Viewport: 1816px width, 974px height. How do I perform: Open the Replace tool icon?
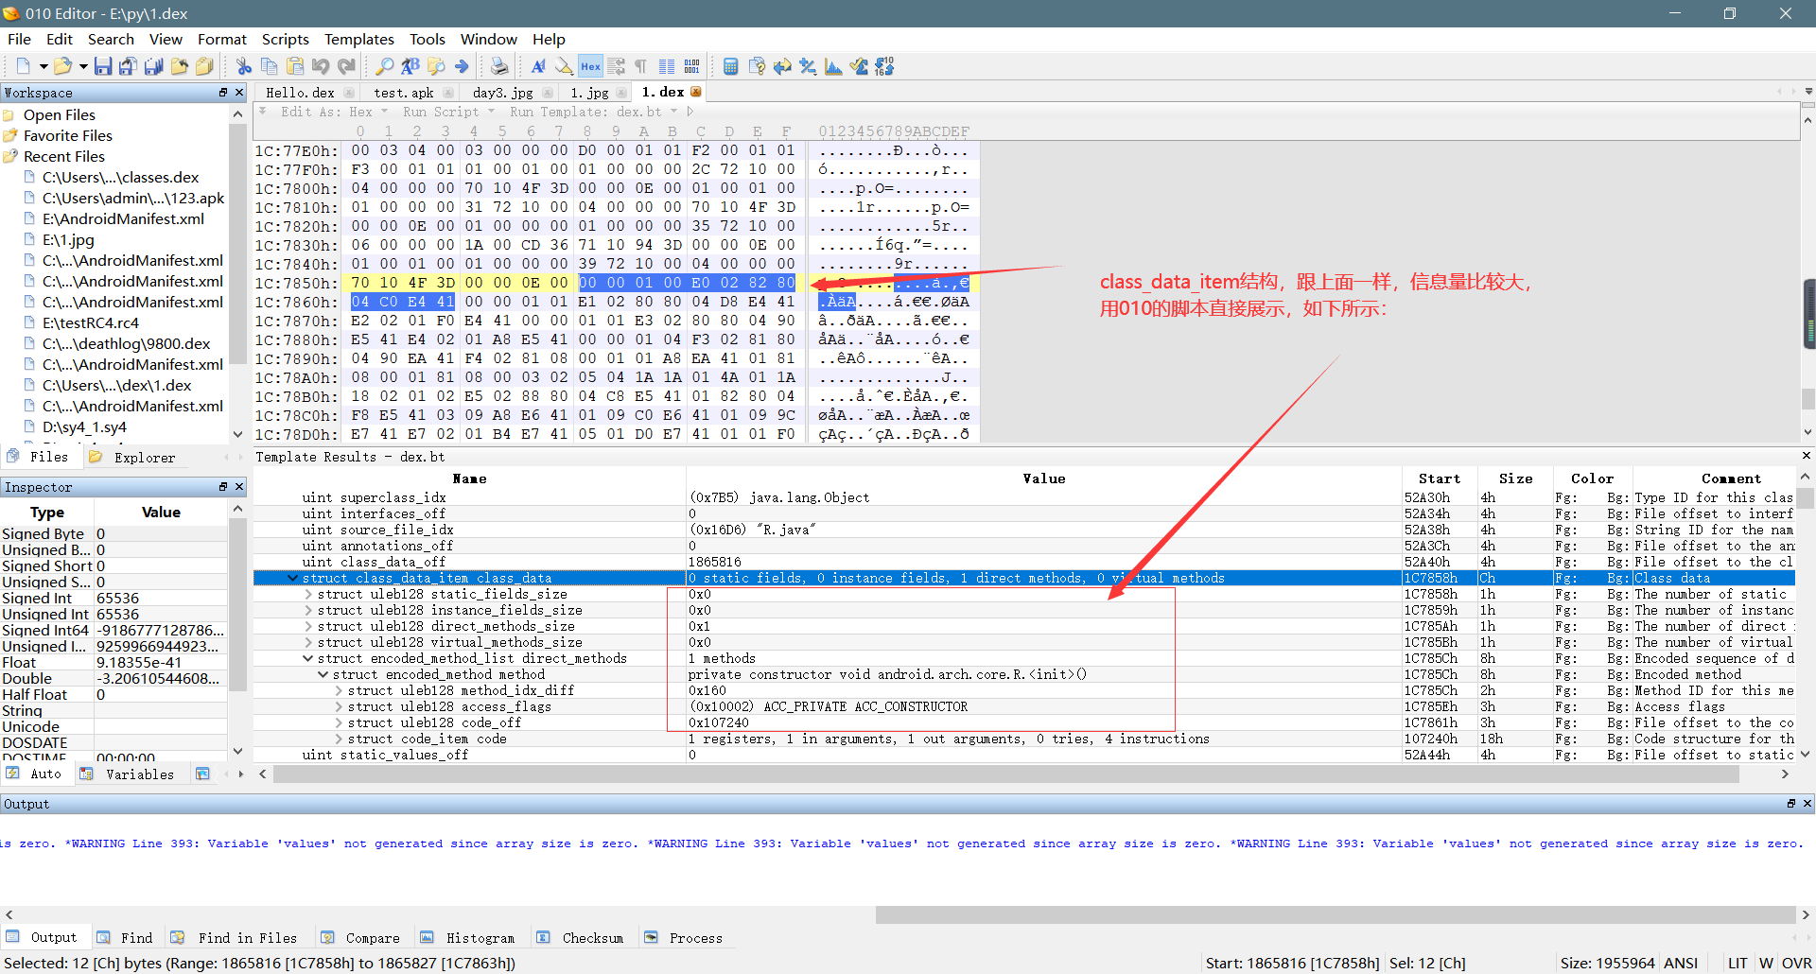(x=410, y=66)
